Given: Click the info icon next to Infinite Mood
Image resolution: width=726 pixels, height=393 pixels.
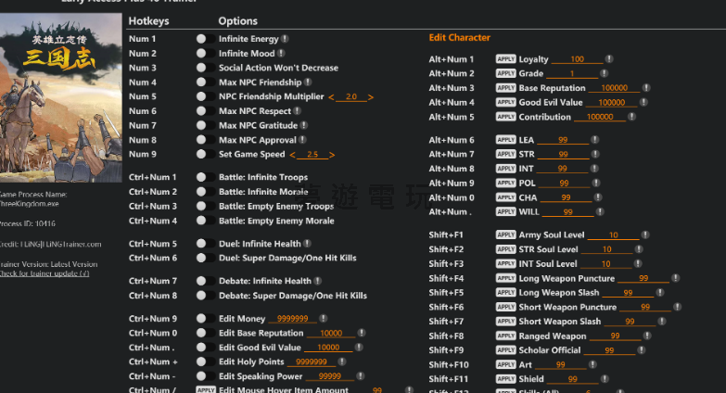Looking at the screenshot, I should tap(281, 54).
